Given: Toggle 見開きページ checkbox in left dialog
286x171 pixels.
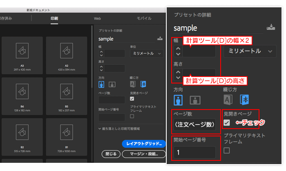Looking at the screenshot, I should tap(132, 99).
